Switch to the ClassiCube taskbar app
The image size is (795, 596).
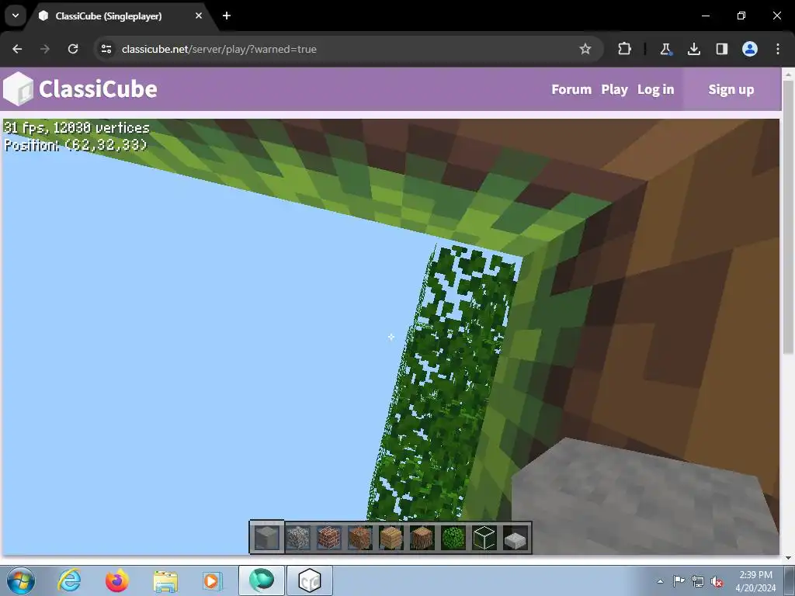(x=310, y=580)
